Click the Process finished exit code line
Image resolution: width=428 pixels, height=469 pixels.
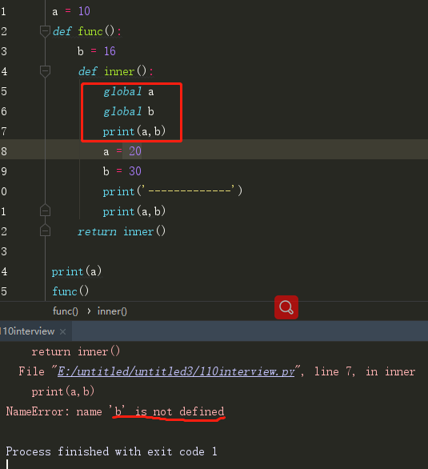(x=111, y=451)
